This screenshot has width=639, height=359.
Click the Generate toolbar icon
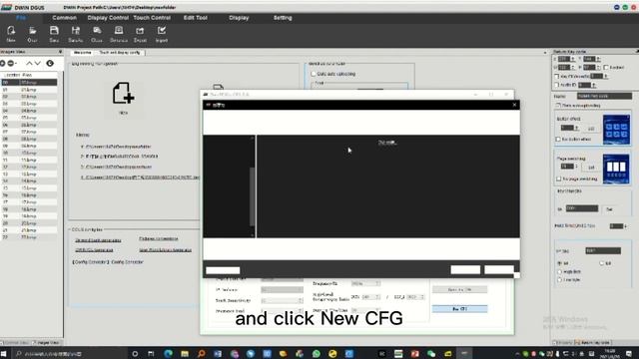point(119,34)
